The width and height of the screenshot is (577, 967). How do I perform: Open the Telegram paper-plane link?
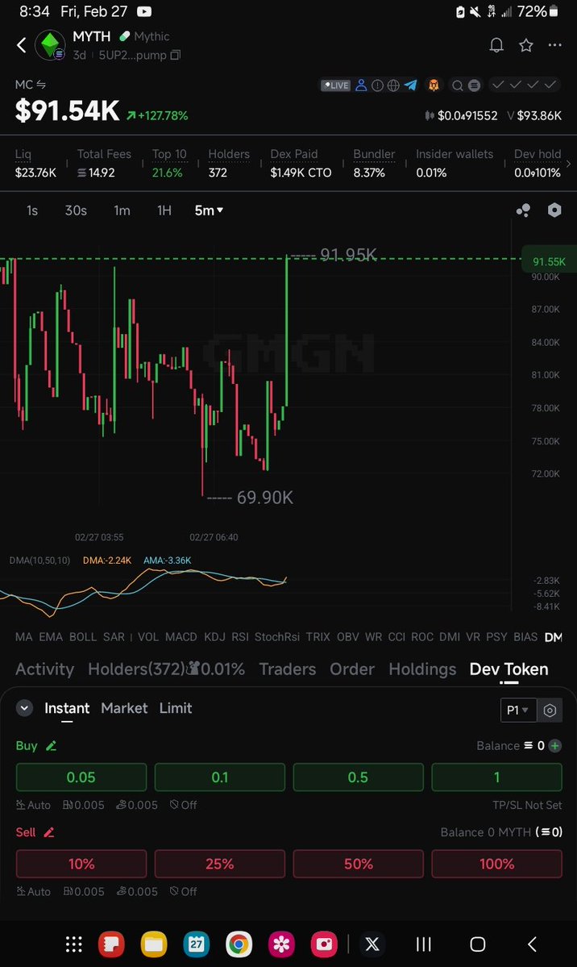tap(410, 85)
